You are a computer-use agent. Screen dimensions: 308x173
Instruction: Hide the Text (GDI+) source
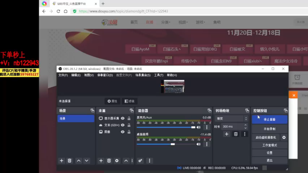tap(122, 125)
